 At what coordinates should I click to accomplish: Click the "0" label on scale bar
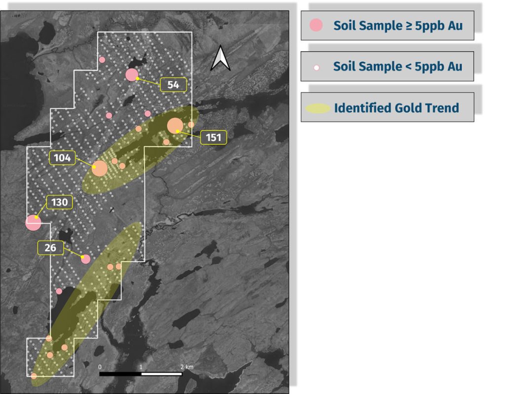tap(100, 367)
